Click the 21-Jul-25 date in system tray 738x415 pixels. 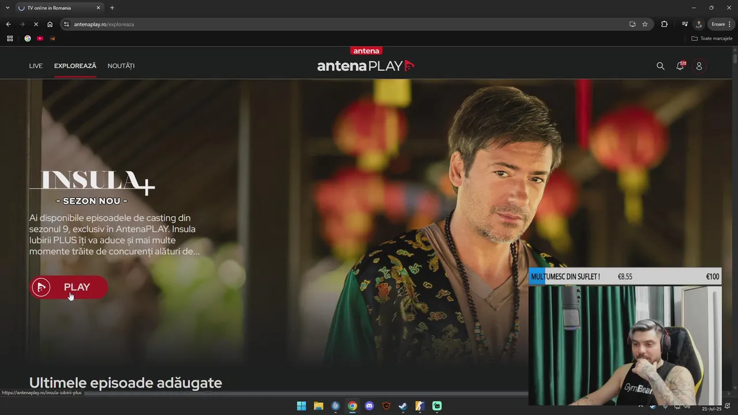[x=711, y=409]
